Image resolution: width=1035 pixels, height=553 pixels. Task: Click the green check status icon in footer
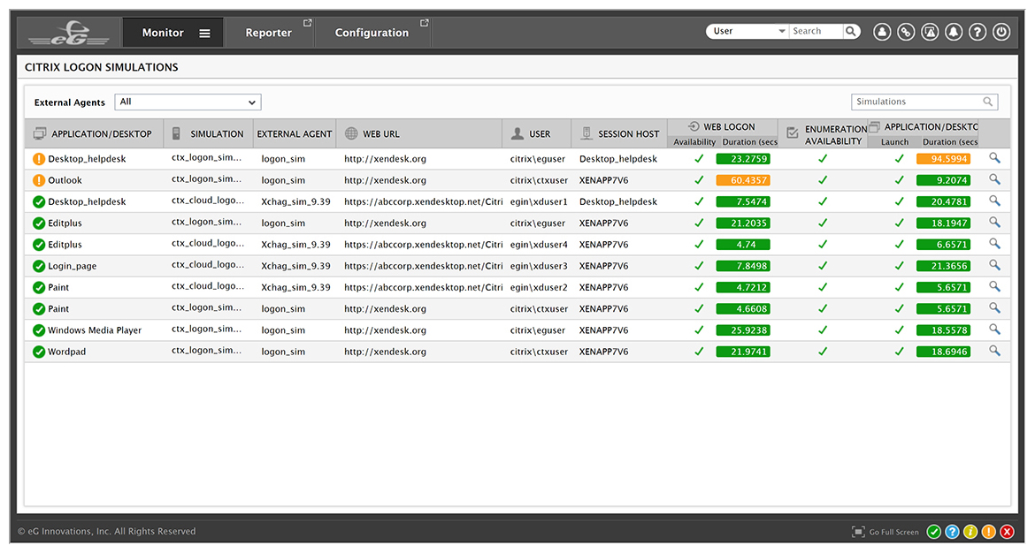click(933, 532)
